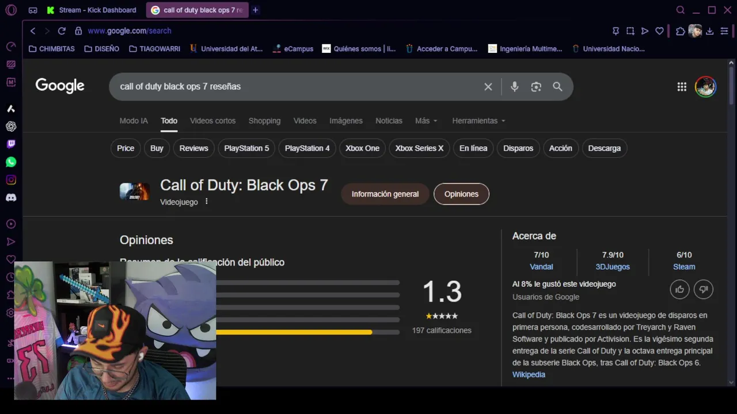This screenshot has width=737, height=414.
Task: Select the Opiniones pill button
Action: pyautogui.click(x=461, y=194)
